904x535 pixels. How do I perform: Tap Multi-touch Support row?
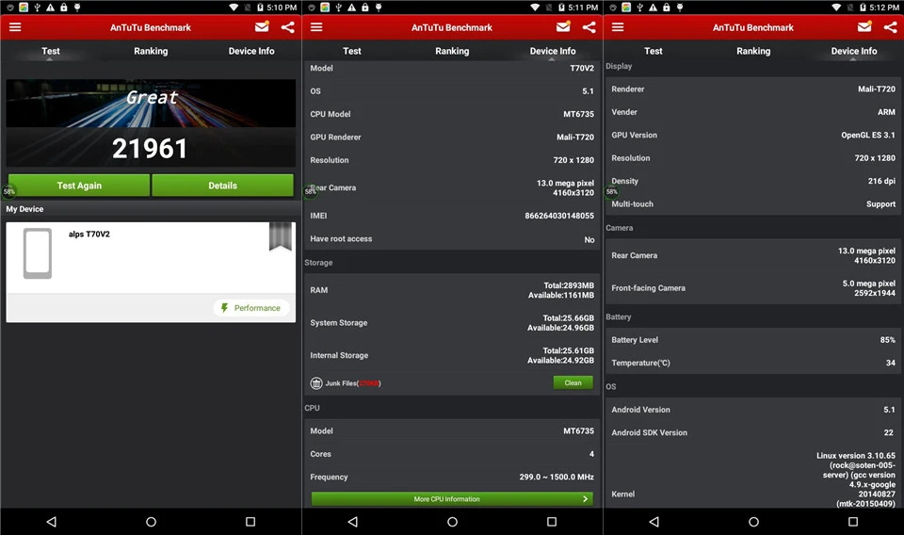753,204
